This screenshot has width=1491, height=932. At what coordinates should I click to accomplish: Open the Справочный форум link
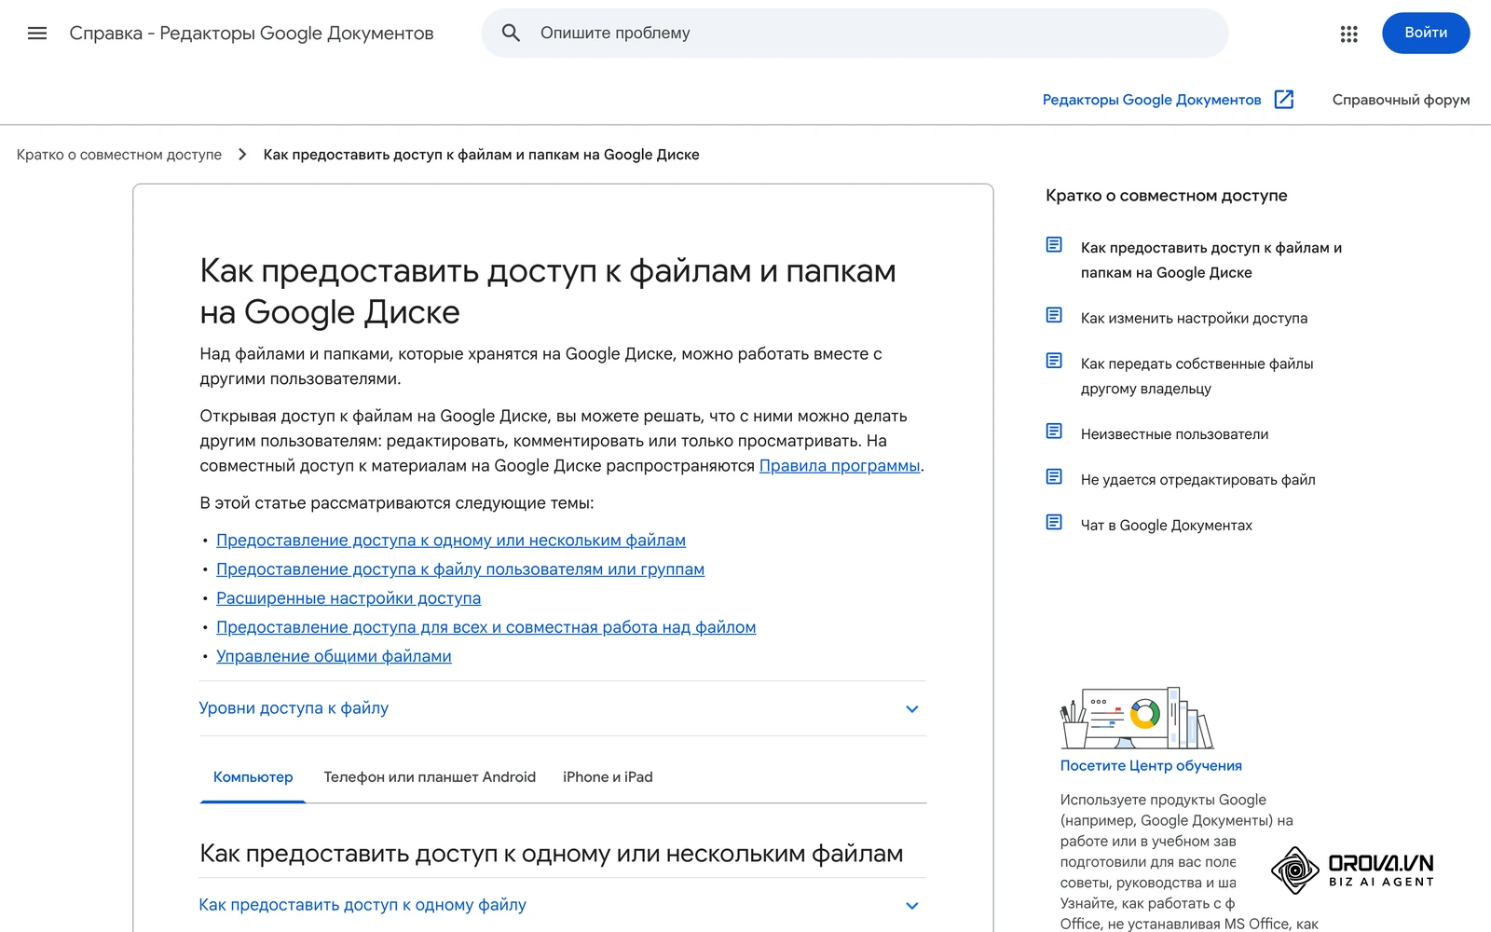[1401, 100]
